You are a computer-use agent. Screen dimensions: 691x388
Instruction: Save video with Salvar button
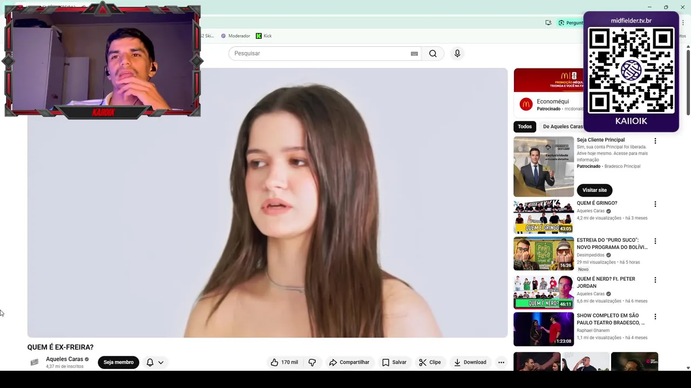coord(394,362)
